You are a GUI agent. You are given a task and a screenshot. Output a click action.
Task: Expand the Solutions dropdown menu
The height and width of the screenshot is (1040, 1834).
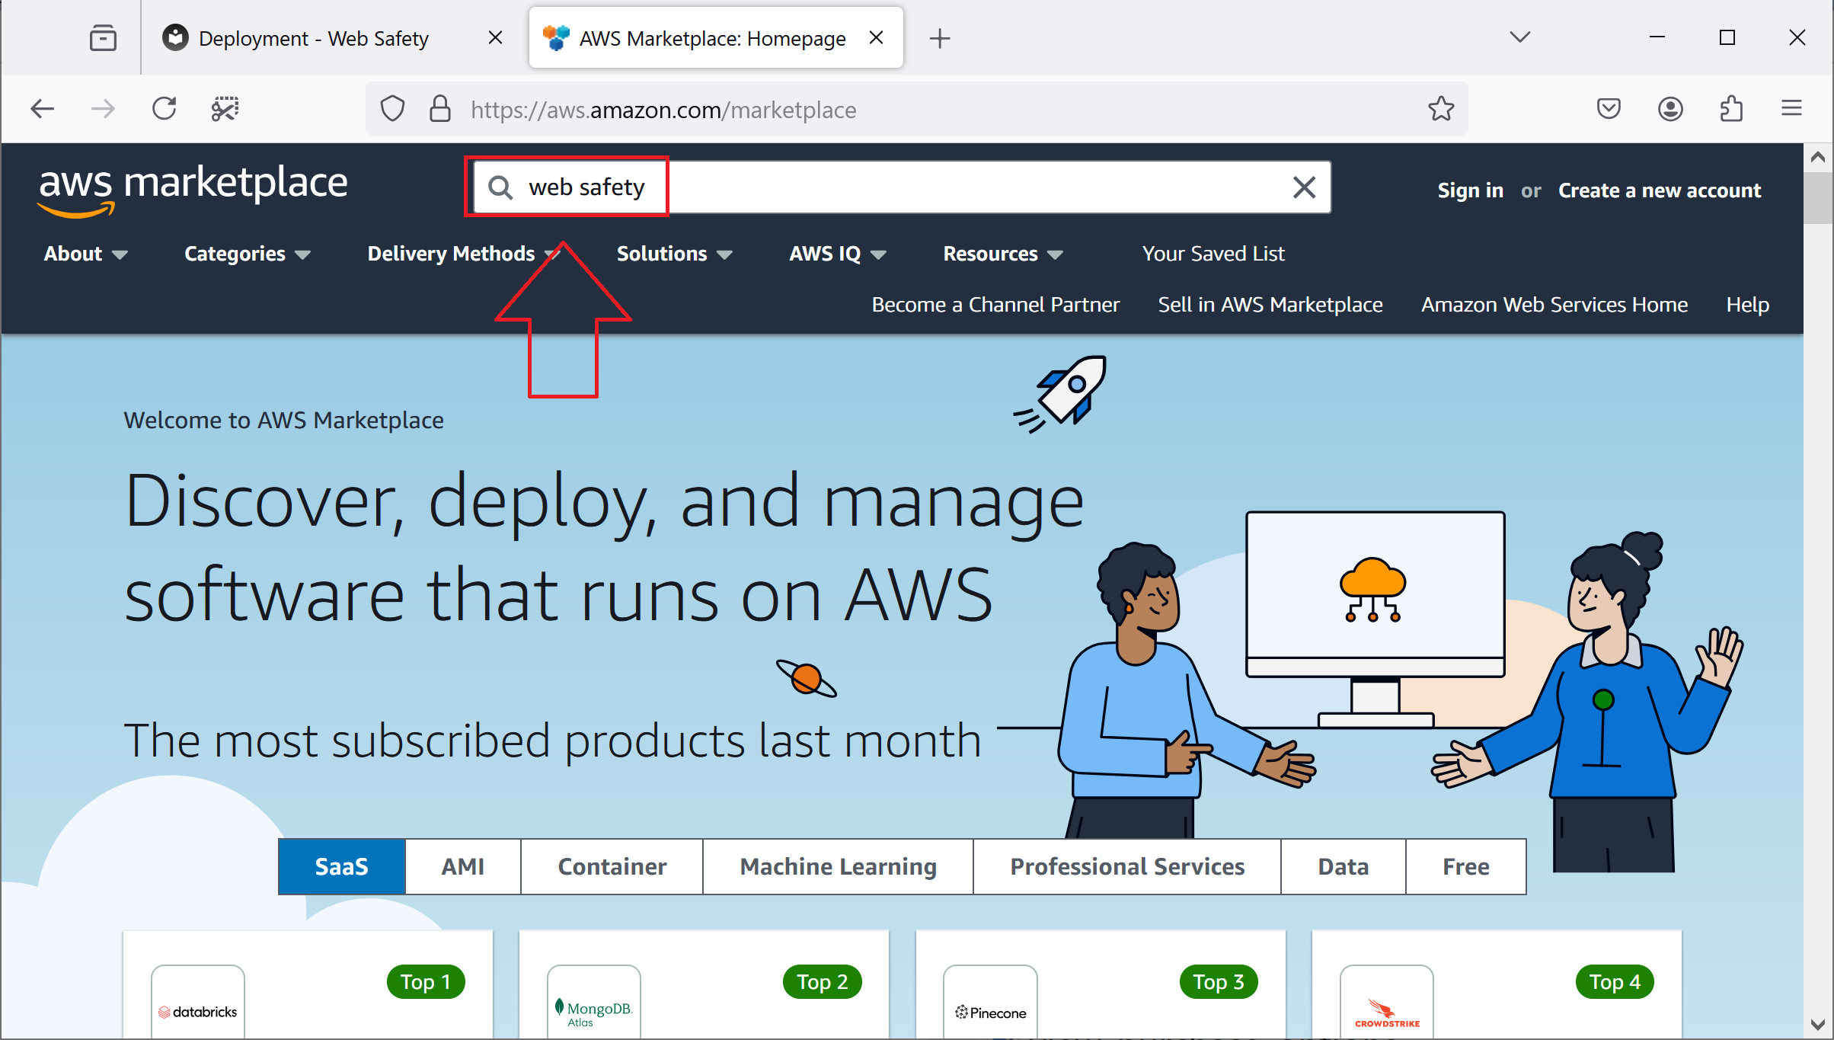673,254
